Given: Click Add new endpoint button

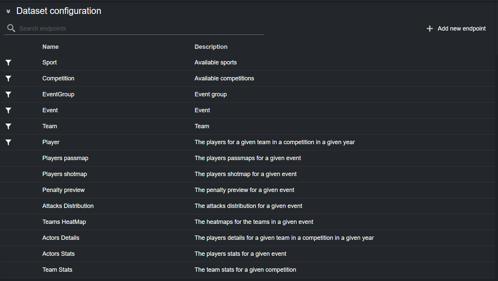Looking at the screenshot, I should pos(461,29).
